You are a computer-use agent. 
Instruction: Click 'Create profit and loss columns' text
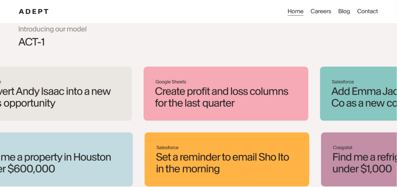[x=222, y=91]
